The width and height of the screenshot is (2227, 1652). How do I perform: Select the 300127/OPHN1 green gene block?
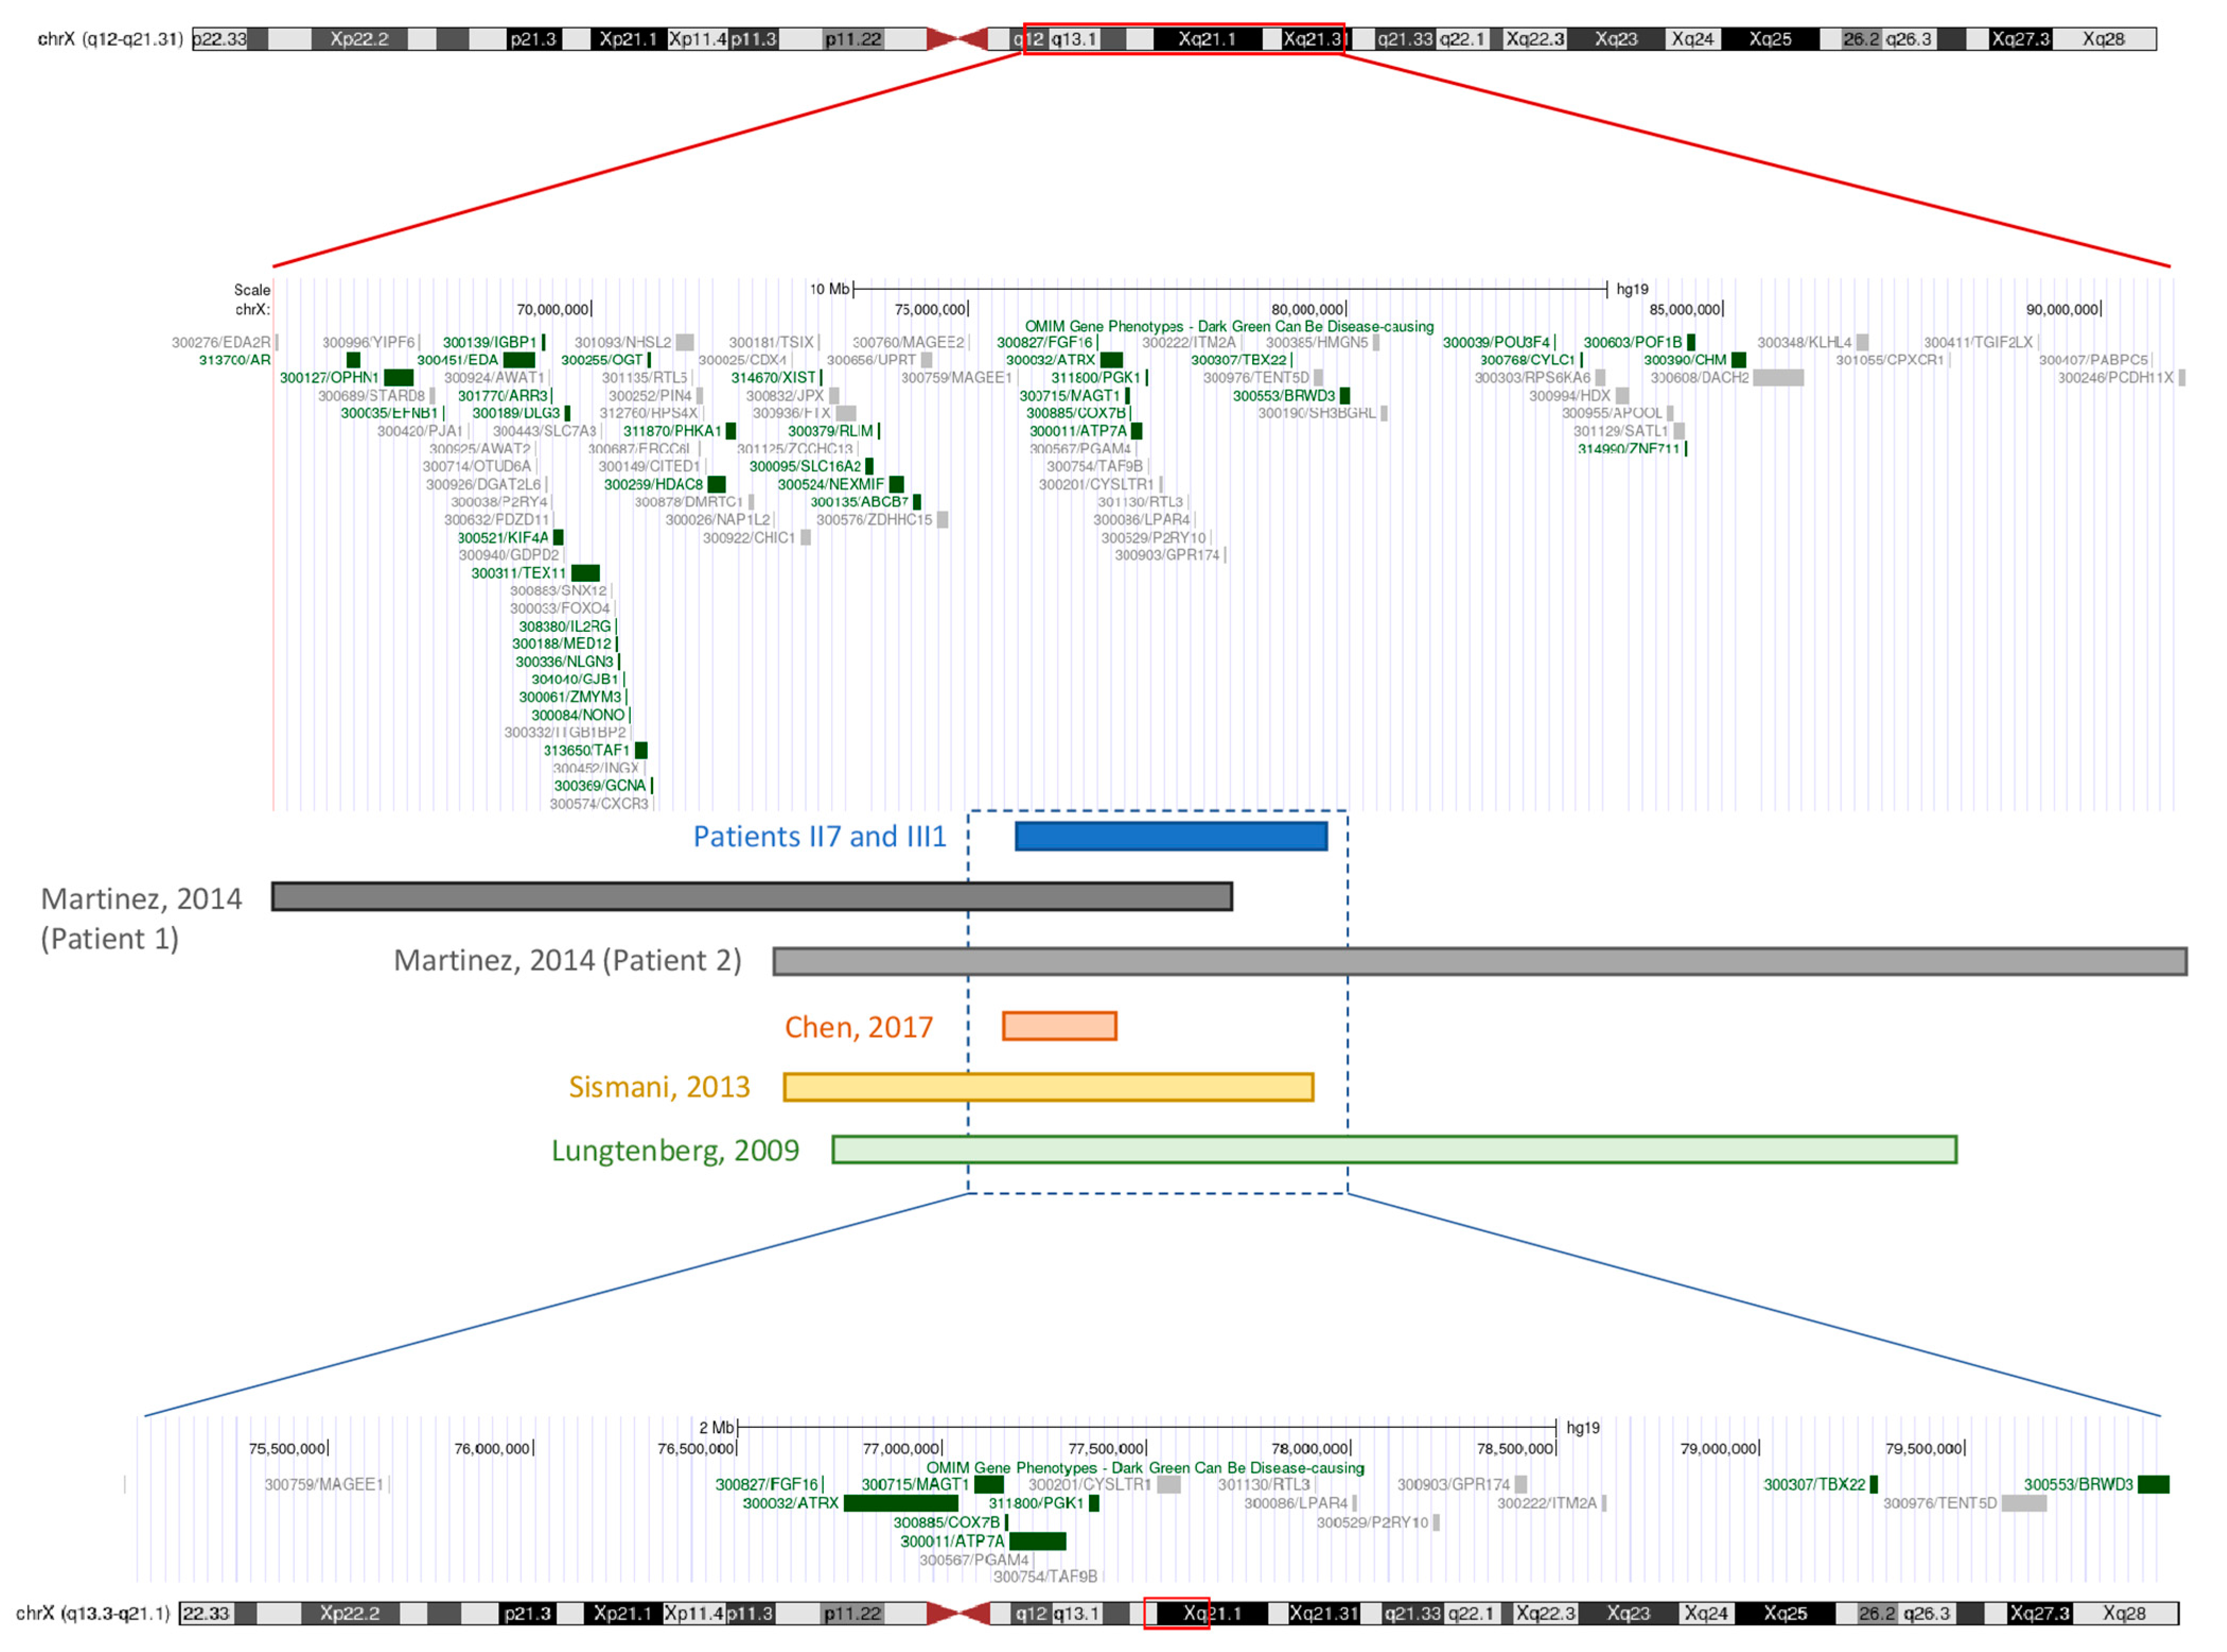(398, 378)
